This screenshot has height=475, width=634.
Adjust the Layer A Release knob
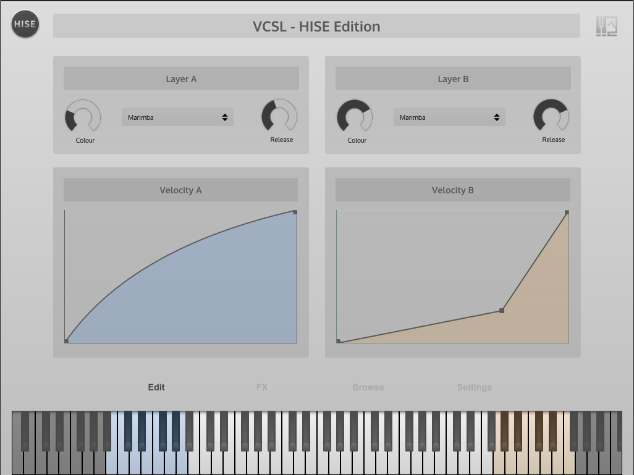pos(279,116)
